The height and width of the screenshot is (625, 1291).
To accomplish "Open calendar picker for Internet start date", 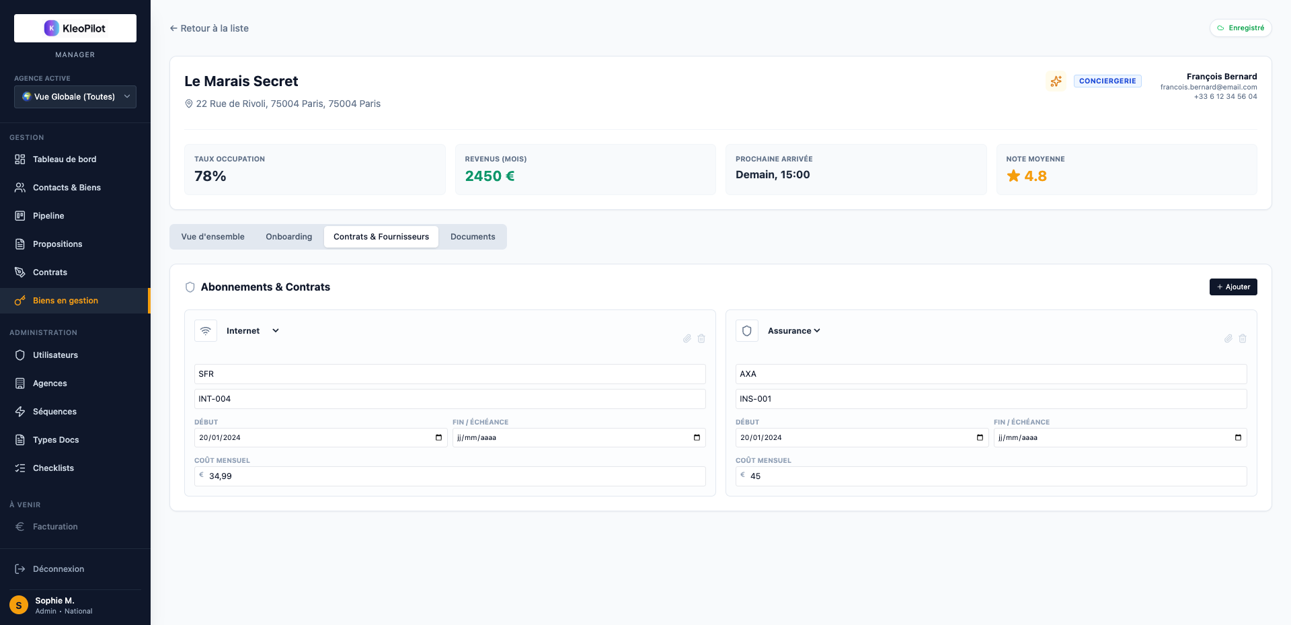I will pos(438,437).
